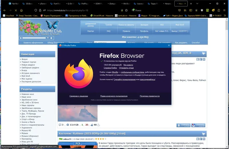Open the Firefox hamburger application menu
The image size is (229, 149).
pyautogui.click(x=224, y=10)
